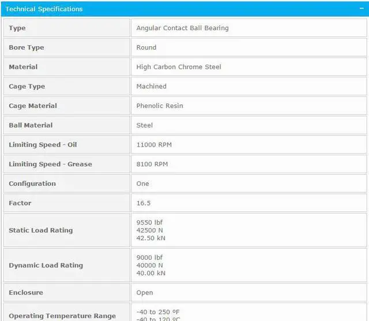Screen dimensions: 369x321
Task: Select the 11000 RPM value
Action: coord(154,145)
